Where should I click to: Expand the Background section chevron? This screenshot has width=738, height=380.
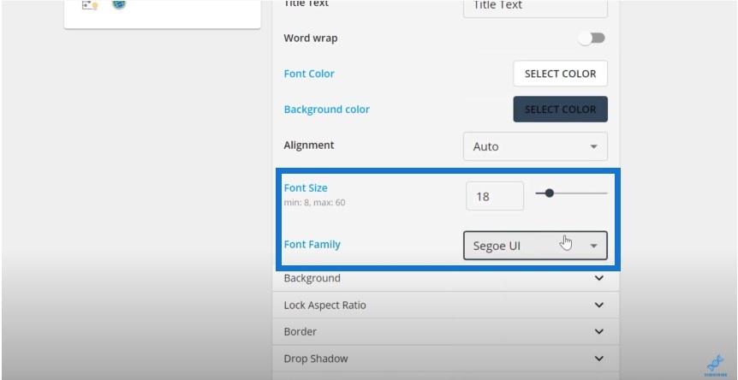pos(598,278)
